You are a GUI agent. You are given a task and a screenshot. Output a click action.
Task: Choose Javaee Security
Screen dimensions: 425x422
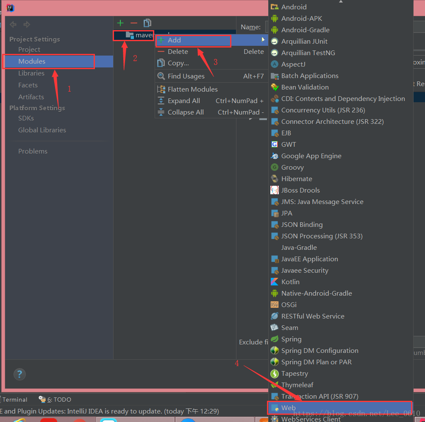click(x=341, y=270)
